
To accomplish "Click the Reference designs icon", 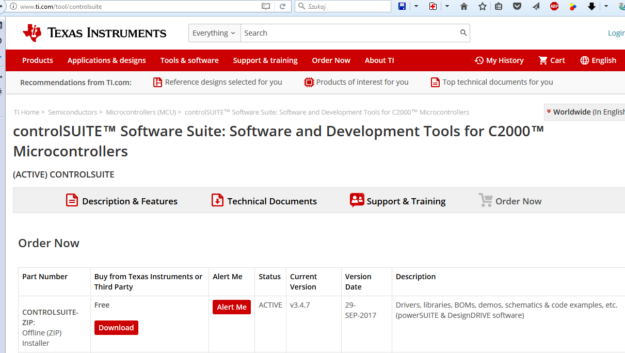I will coord(158,82).
